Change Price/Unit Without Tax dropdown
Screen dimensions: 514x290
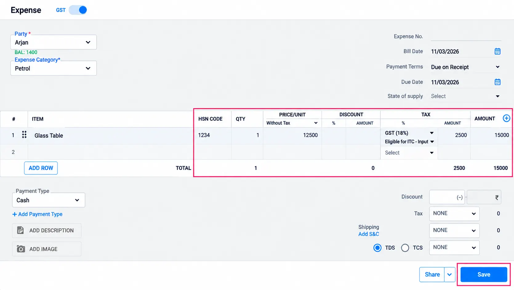pyautogui.click(x=292, y=123)
